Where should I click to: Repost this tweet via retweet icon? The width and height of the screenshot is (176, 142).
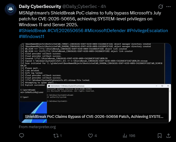click(x=56, y=136)
